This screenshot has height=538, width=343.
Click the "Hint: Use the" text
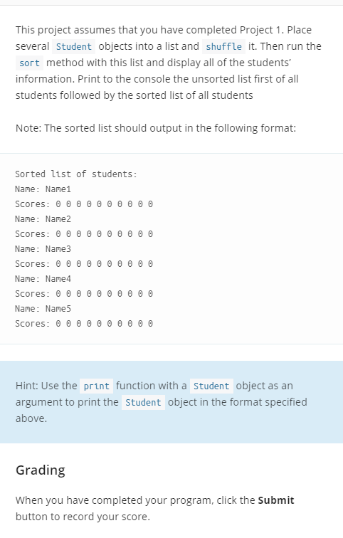[46, 386]
